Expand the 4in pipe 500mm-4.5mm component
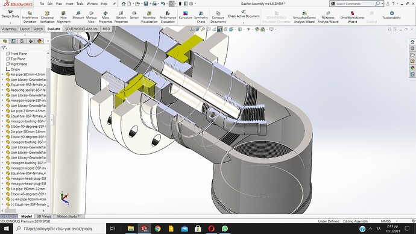 pyautogui.click(x=2, y=75)
